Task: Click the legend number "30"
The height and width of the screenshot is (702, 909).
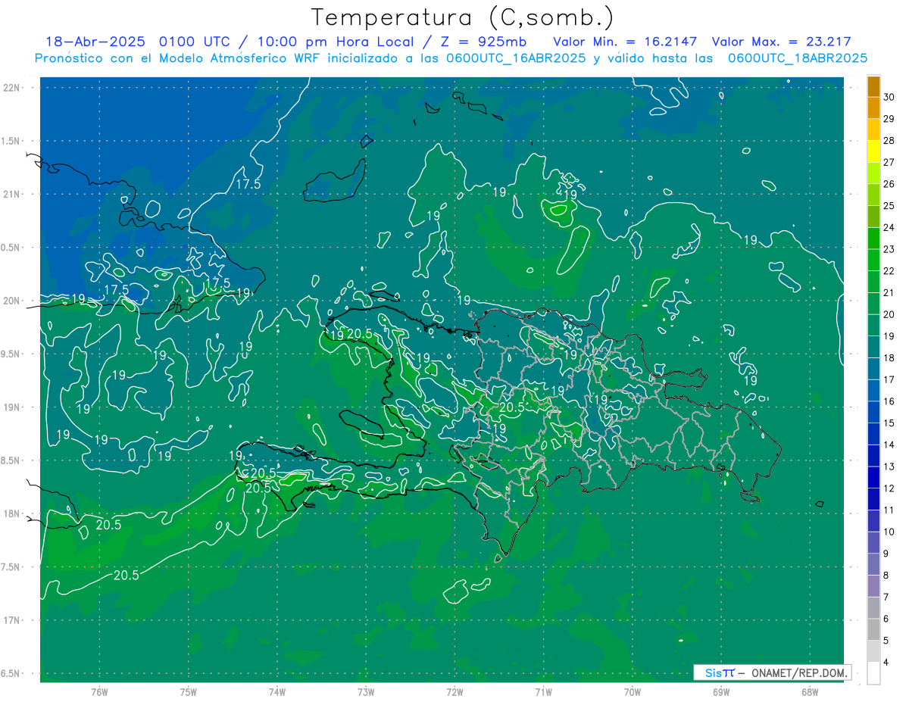Action: [x=889, y=97]
